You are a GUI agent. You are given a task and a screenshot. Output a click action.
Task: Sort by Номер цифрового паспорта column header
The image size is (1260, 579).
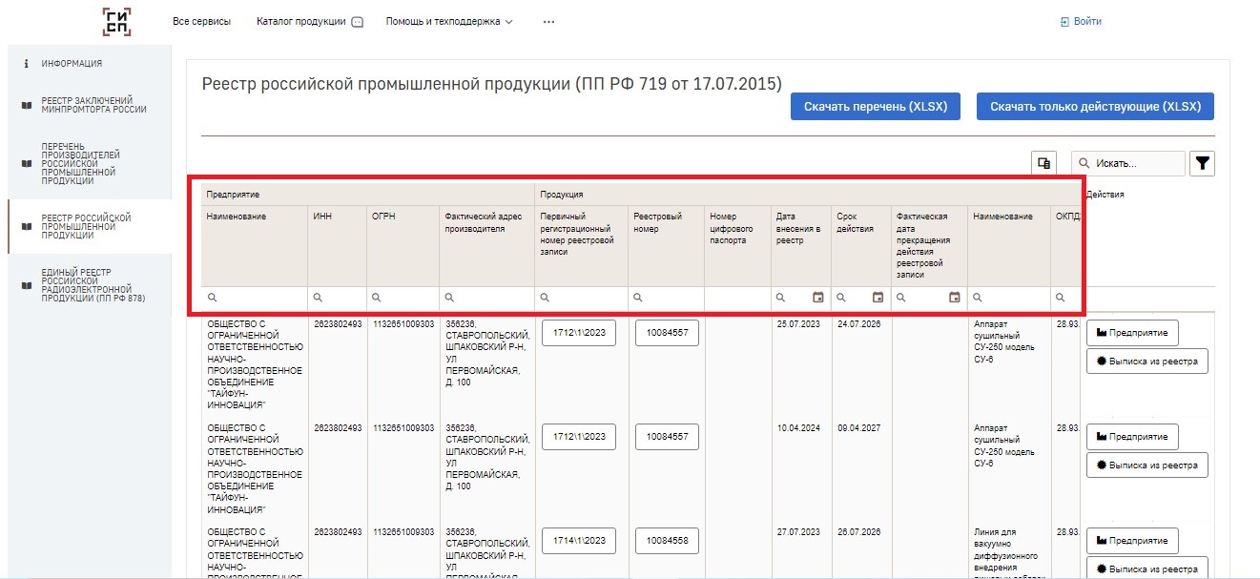click(x=731, y=229)
